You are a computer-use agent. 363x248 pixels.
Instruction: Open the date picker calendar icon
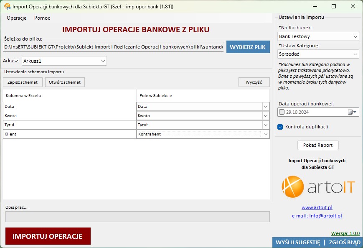coord(352,112)
